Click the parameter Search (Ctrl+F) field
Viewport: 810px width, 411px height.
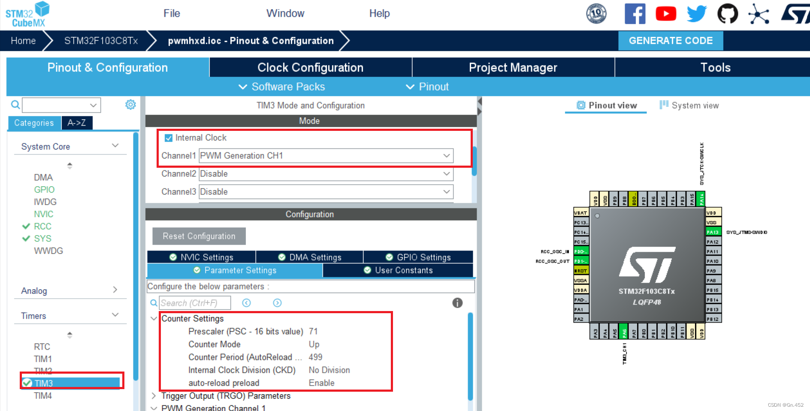(x=195, y=303)
